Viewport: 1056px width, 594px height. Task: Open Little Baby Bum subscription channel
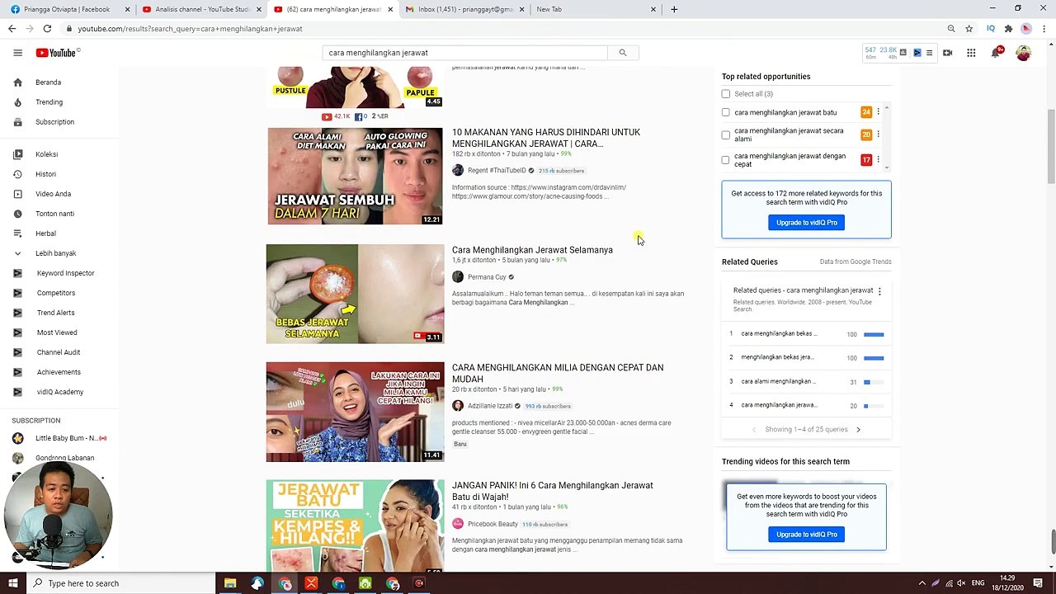(x=59, y=438)
